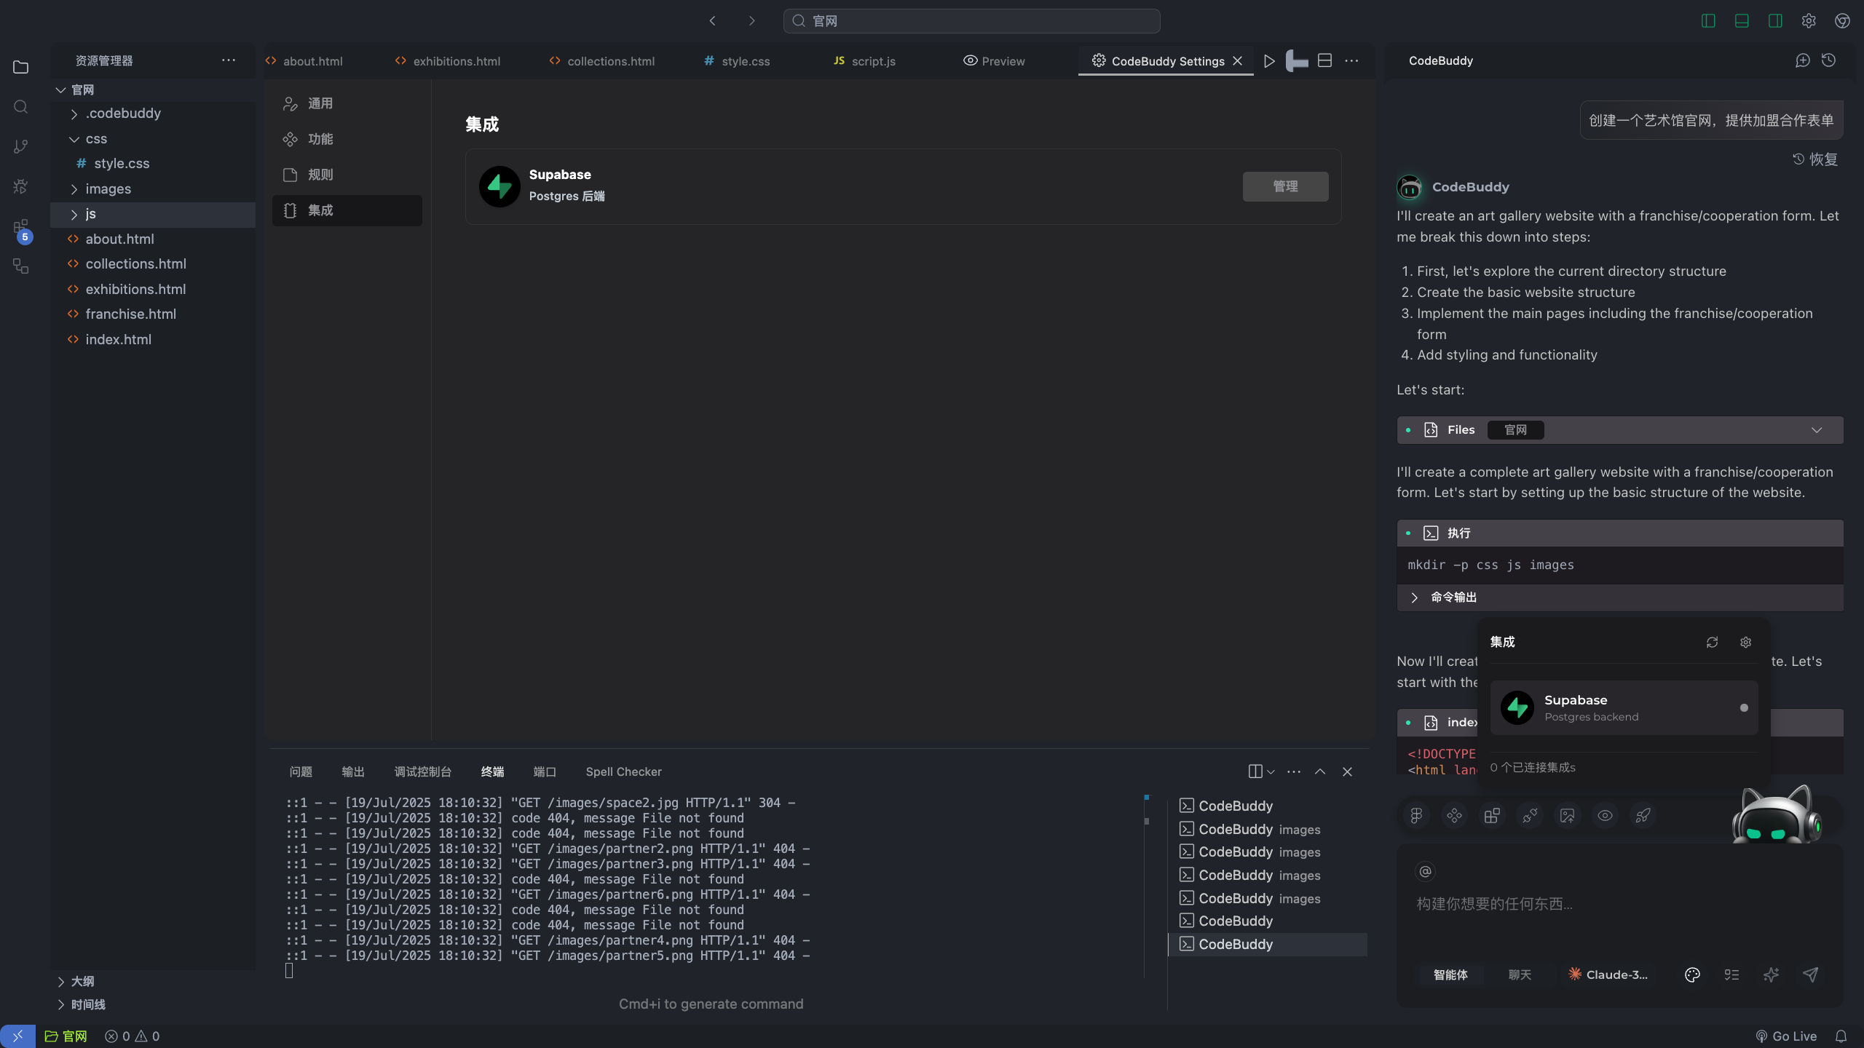The height and width of the screenshot is (1048, 1864).
Task: Click the rocket deploy icon in CodeBuddy toolbar
Action: (1643, 816)
